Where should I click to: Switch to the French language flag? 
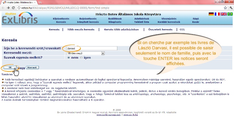coord(217,14)
